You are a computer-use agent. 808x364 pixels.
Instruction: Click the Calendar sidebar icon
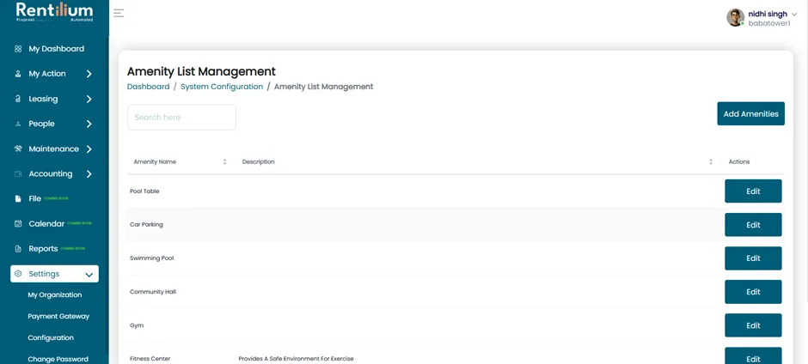tap(18, 223)
